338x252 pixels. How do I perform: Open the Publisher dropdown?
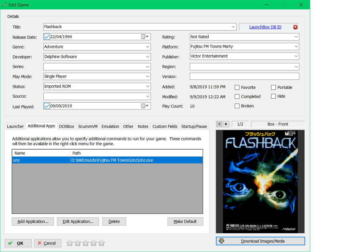tap(296, 56)
